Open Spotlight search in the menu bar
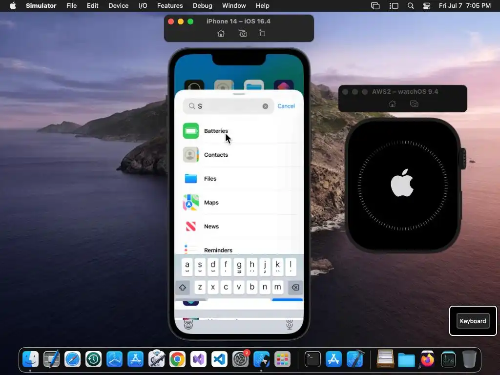This screenshot has height=375, width=500. click(411, 6)
